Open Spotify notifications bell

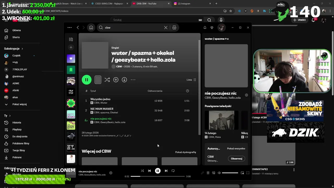click(205, 27)
